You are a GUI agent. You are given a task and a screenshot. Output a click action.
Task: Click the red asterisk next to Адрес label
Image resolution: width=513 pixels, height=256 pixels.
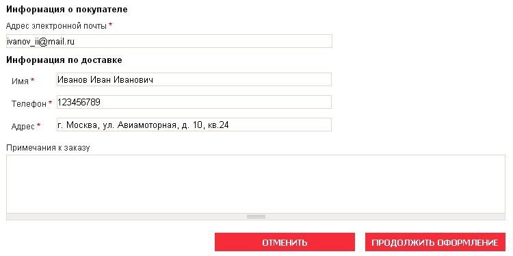click(x=38, y=125)
